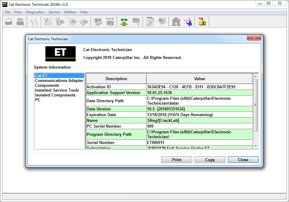Open the File menu
This screenshot has width=289, height=202.
coord(7,12)
